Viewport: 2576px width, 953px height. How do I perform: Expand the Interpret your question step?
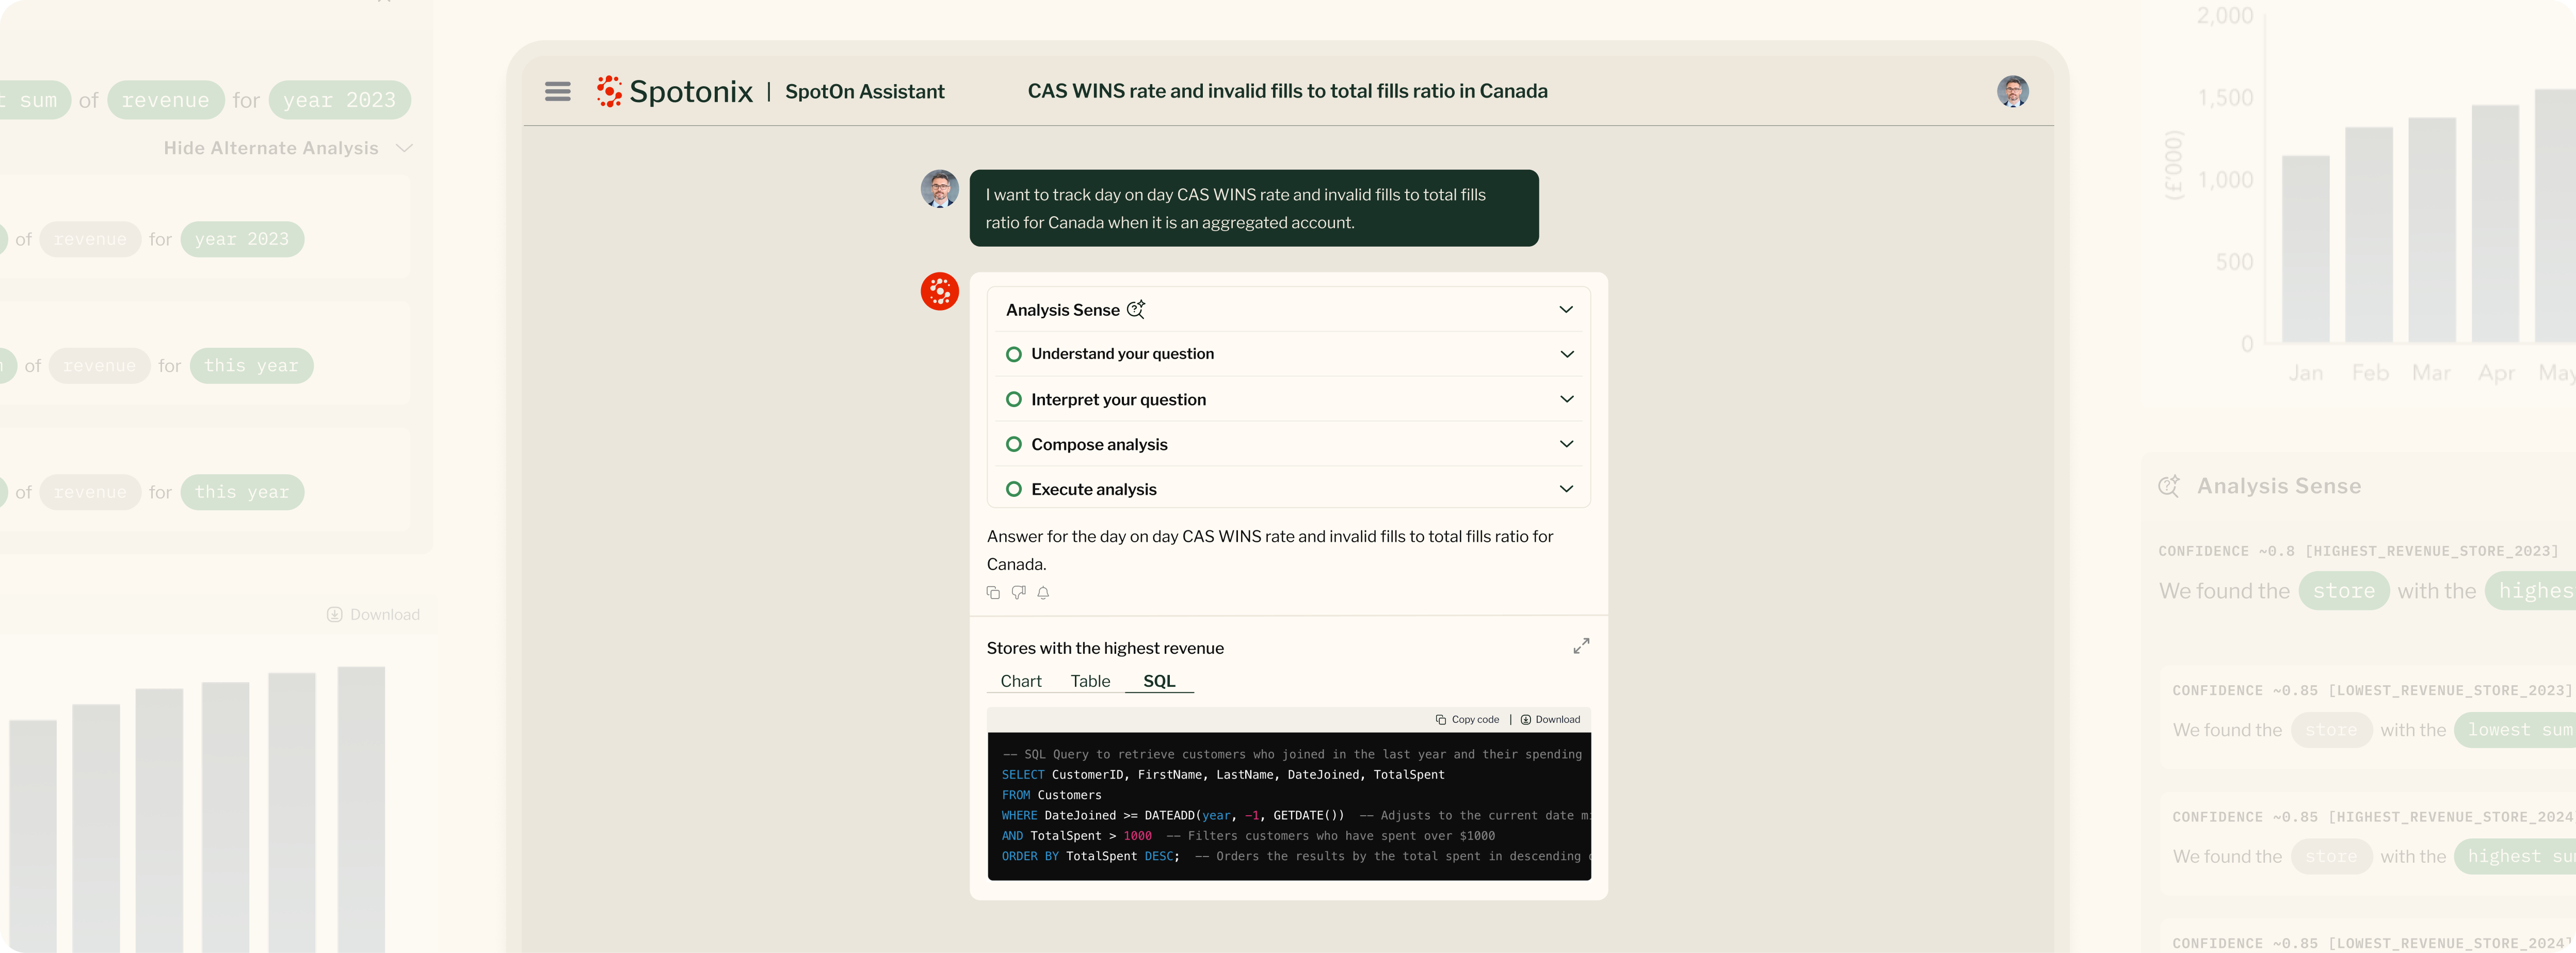click(1566, 399)
